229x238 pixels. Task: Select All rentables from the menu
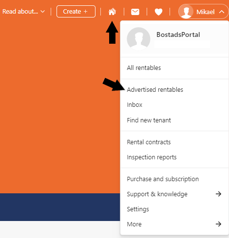pos(174,68)
